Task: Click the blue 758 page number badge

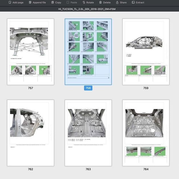Action: click(x=88, y=88)
